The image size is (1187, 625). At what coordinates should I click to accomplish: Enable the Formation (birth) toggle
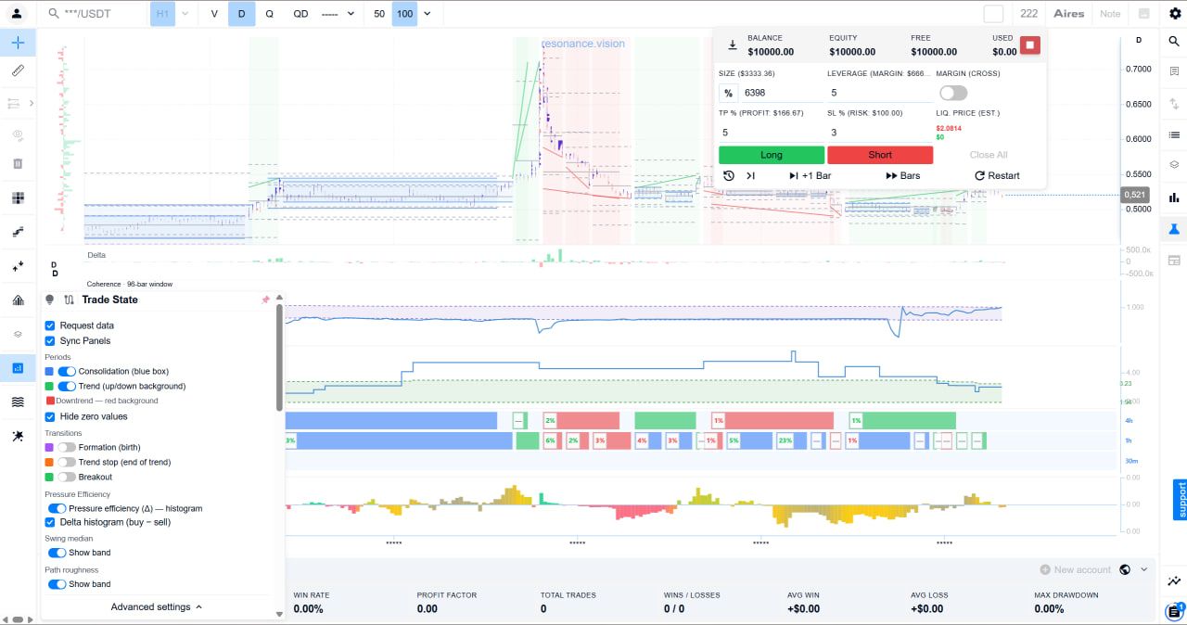(x=67, y=447)
